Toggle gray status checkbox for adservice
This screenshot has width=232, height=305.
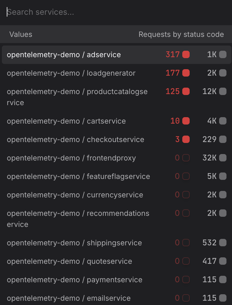click(x=223, y=55)
